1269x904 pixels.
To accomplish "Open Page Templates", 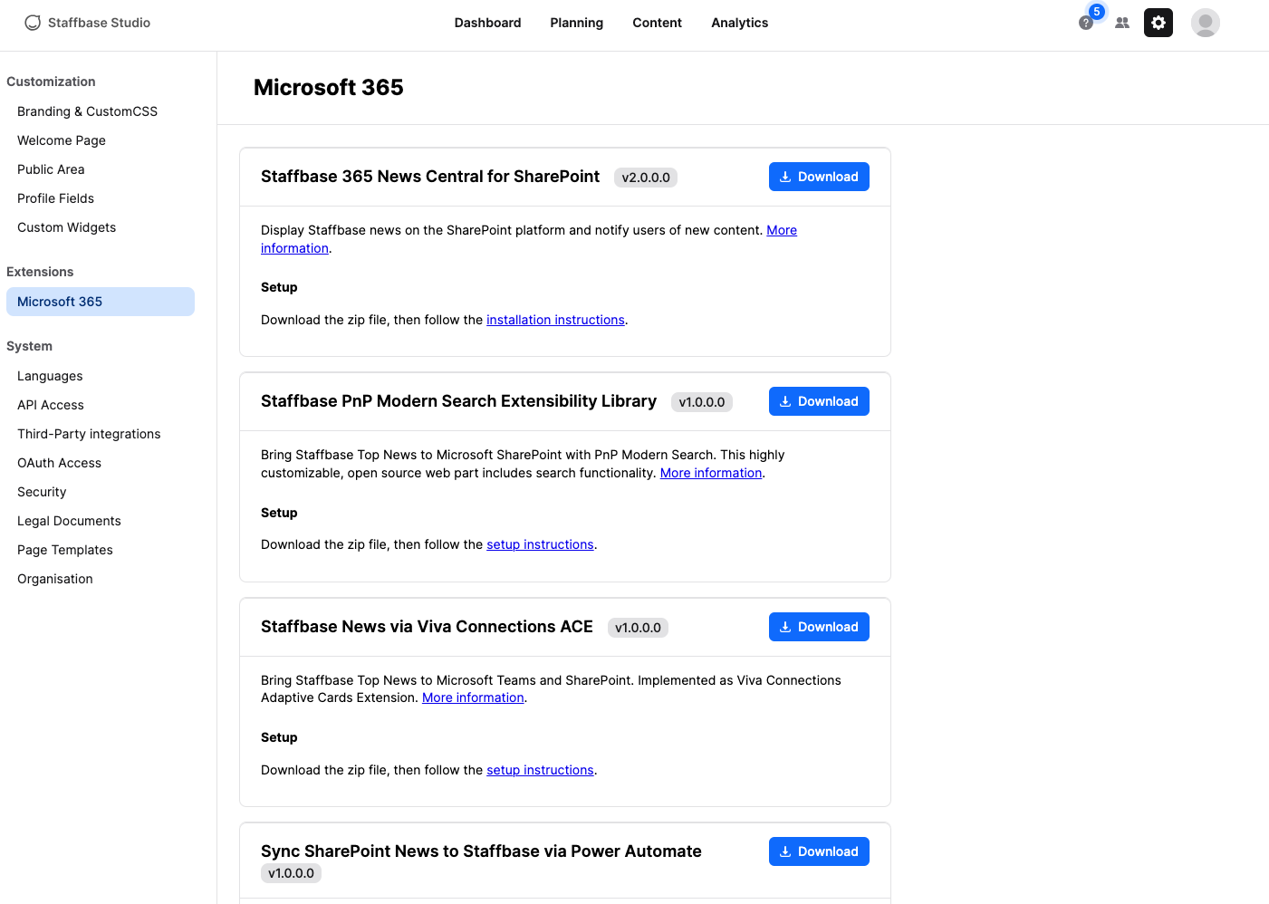I will [101, 550].
